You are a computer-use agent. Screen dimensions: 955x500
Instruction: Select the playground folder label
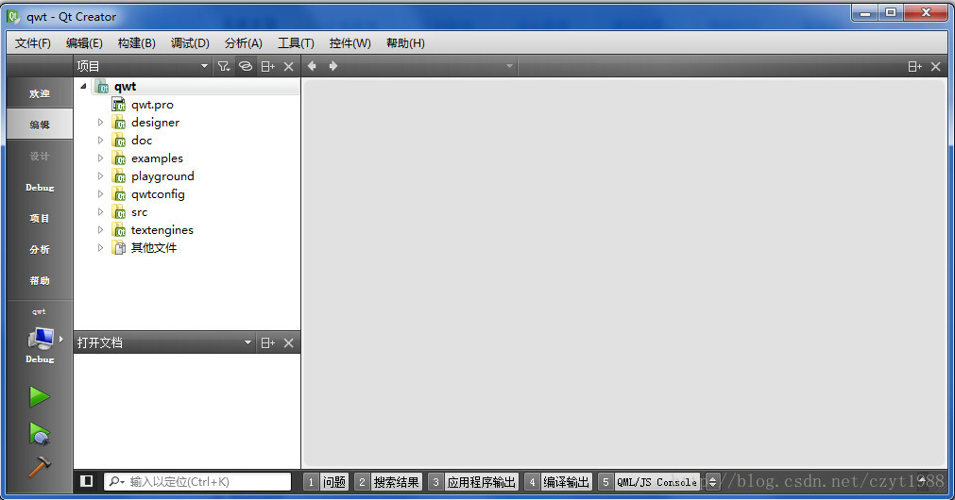click(162, 176)
